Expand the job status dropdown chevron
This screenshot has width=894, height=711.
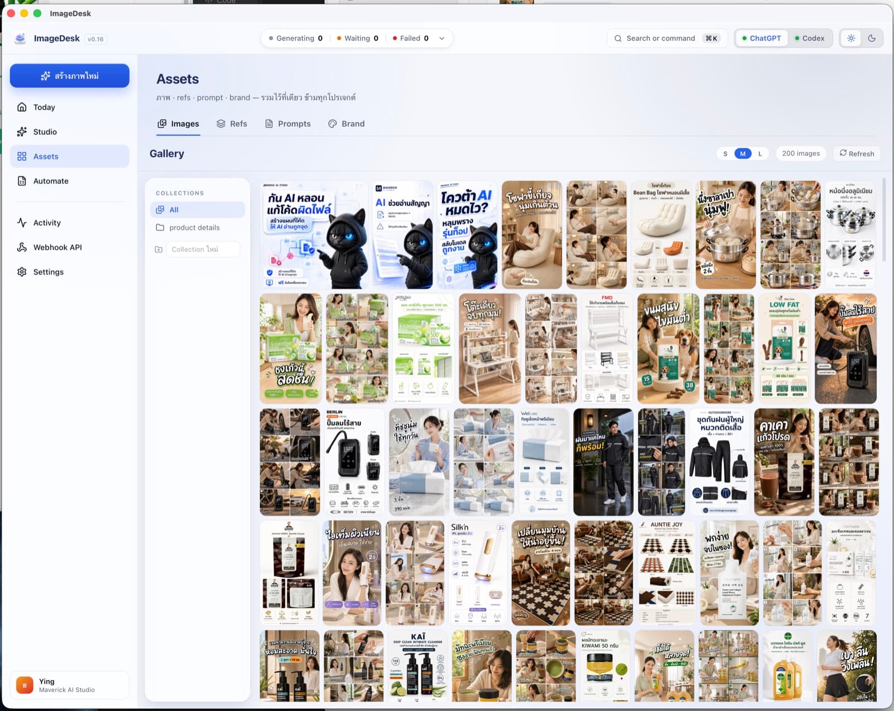point(441,39)
